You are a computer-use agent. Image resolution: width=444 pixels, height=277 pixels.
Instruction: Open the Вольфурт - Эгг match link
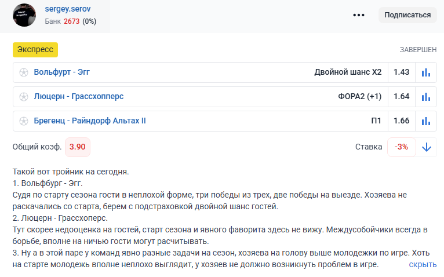click(61, 72)
